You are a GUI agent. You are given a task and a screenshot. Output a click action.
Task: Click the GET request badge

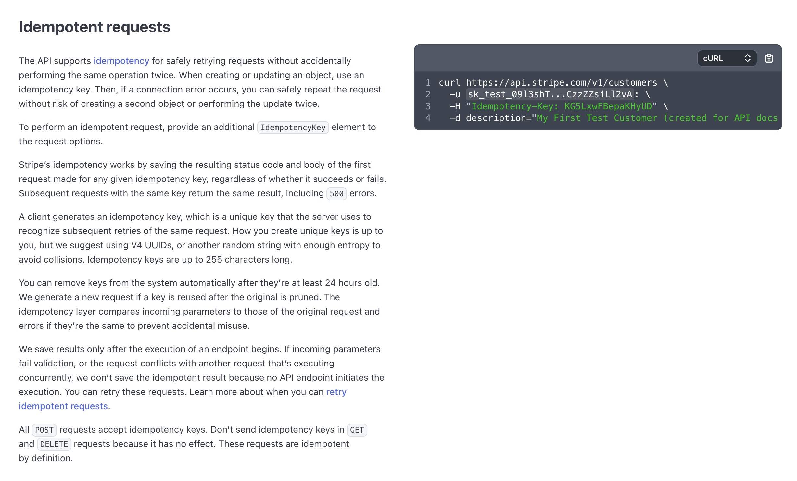coord(357,430)
